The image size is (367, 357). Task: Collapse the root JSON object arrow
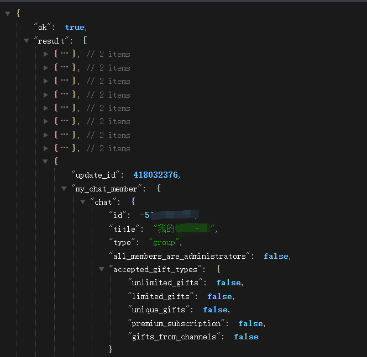(x=7, y=13)
